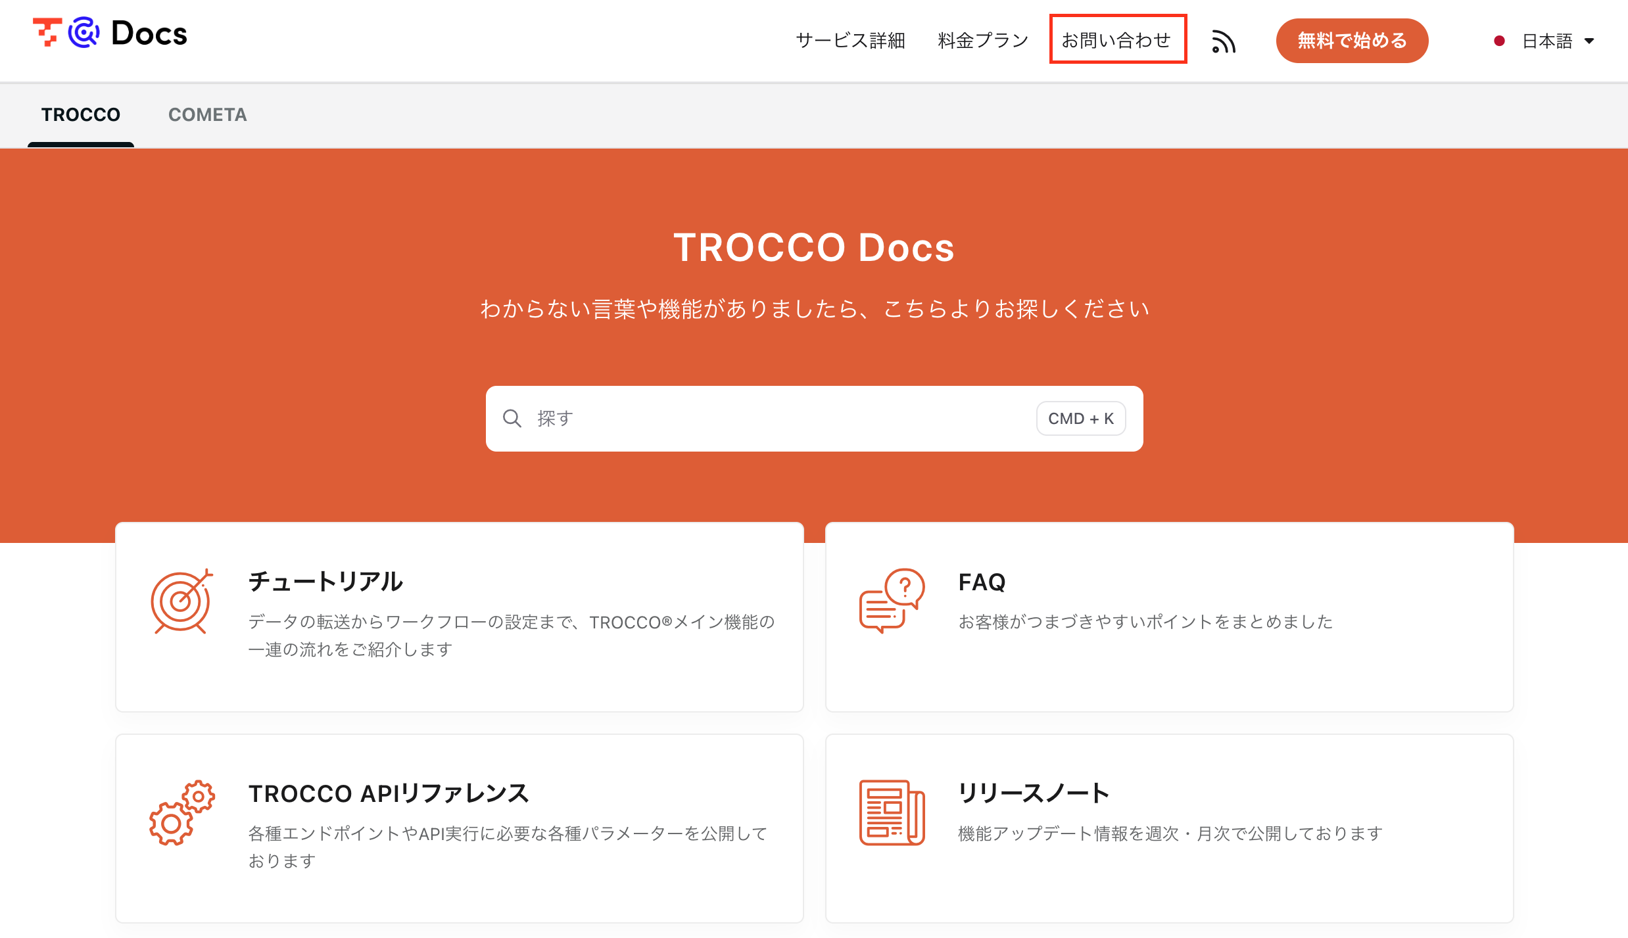
Task: Open the リリースノート card title
Action: pyautogui.click(x=1033, y=793)
